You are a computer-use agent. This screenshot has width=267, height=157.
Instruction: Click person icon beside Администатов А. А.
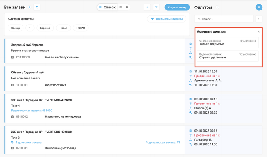click(191, 81)
